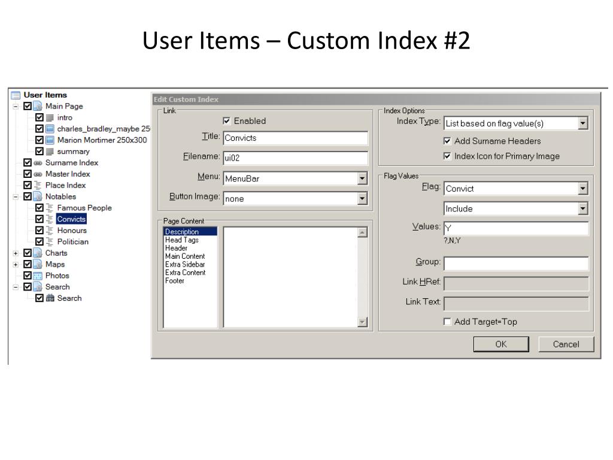Click the description text area
This screenshot has width=613, height=460.
click(x=290, y=277)
